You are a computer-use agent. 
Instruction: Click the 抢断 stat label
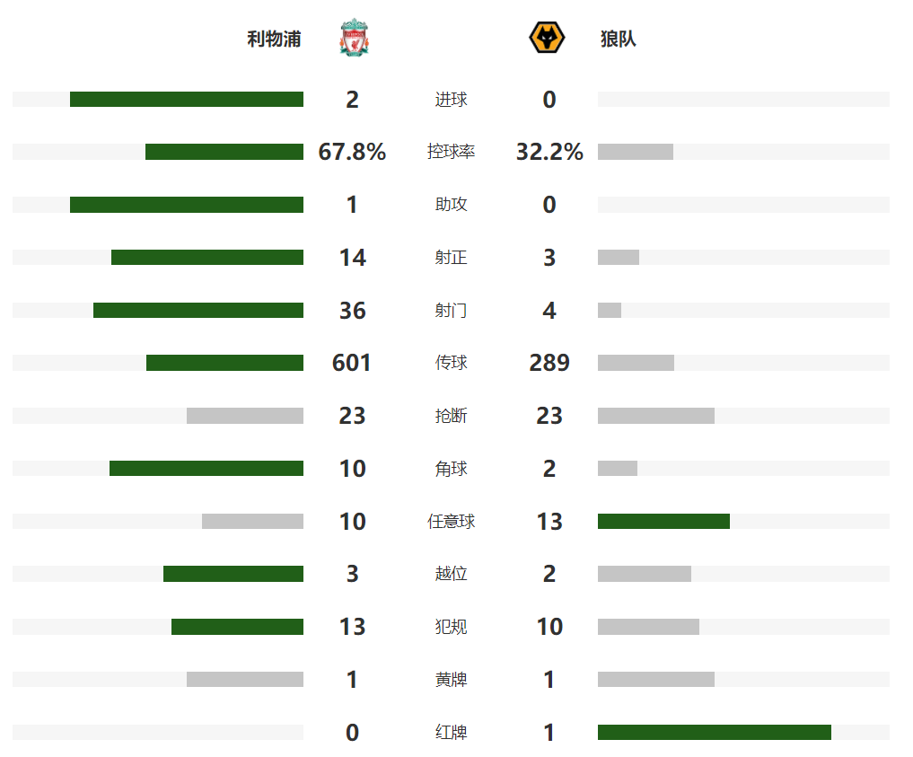[451, 416]
